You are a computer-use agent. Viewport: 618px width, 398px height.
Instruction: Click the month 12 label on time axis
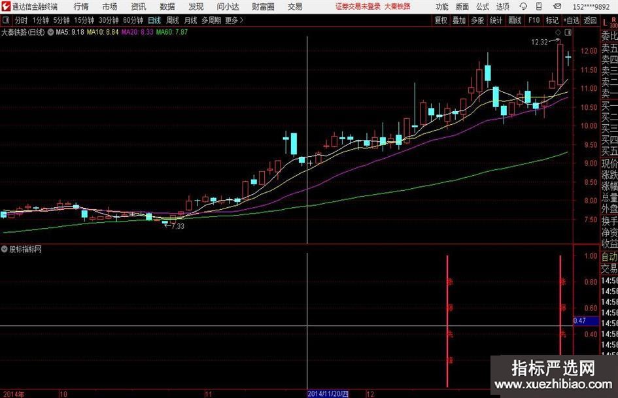click(x=370, y=394)
